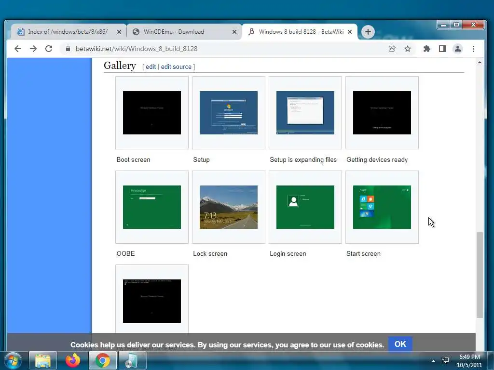This screenshot has width=494, height=370.
Task: Accept cookies with the OK button
Action: 400,344
